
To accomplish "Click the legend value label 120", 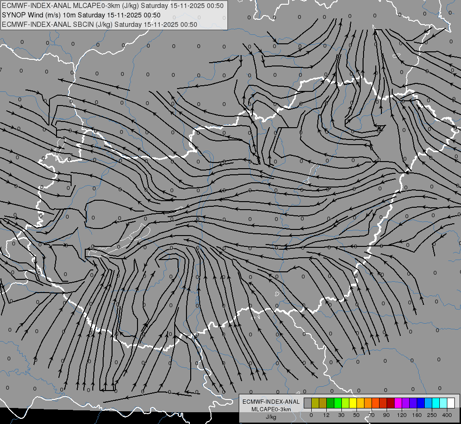I will coord(402,415).
